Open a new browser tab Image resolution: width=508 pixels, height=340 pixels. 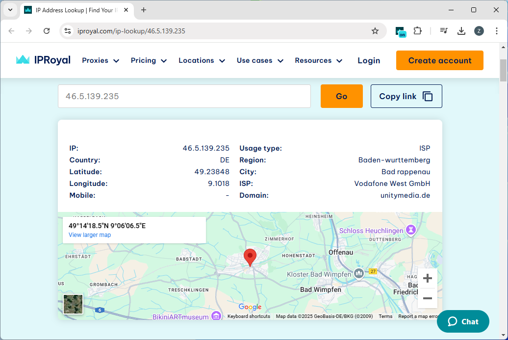tap(144, 10)
